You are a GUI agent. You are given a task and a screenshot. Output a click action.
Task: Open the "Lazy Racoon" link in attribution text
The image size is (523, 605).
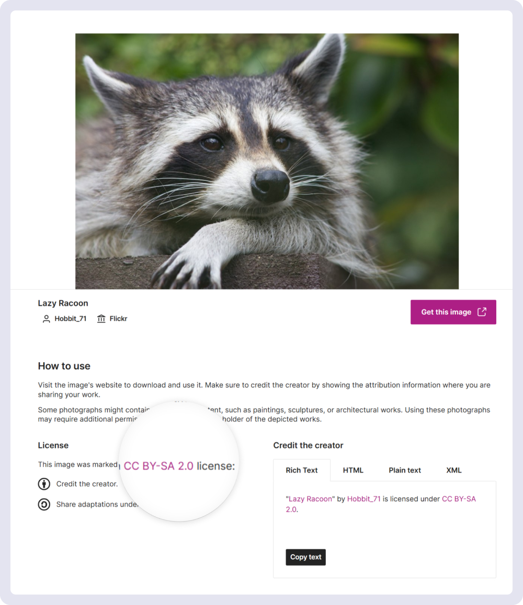point(310,499)
